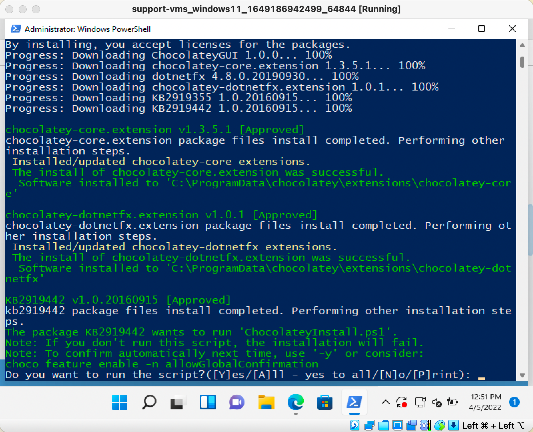Open the notification badge showing 1
Viewport: 533px width, 432px height.
pos(514,402)
